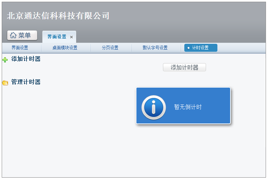267x179 pixels.
Task: Click the blue info icon in message box
Action: (154, 107)
